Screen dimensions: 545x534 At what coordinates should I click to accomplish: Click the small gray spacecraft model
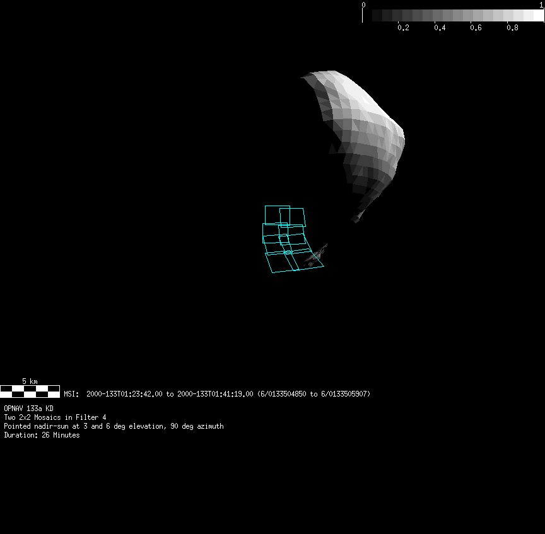[314, 255]
